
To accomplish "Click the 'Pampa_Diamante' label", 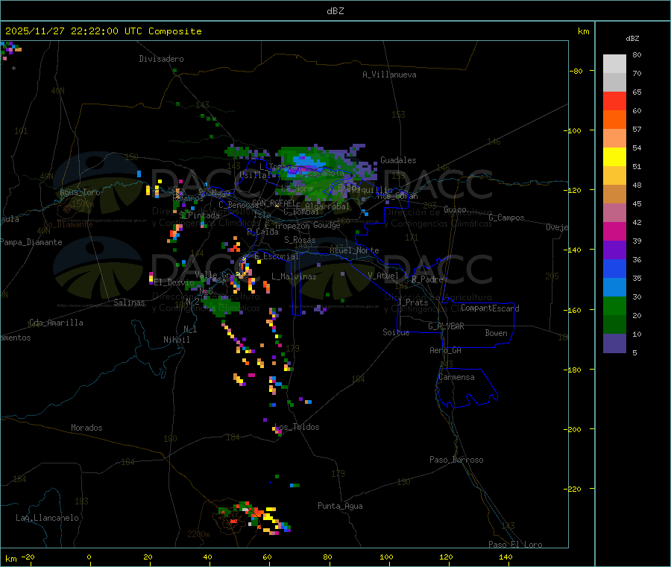I will pos(31,242).
